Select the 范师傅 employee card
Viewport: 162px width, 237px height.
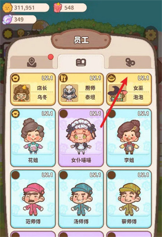point(33,199)
